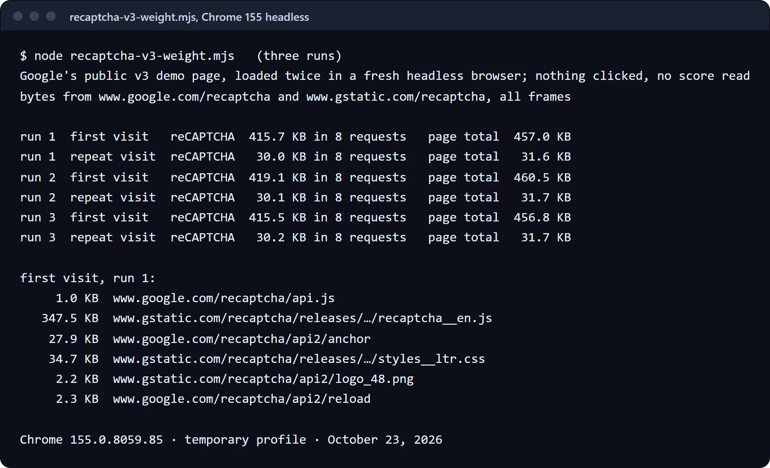Click the run 2 first visit row
Viewport: 770px width, 468px height.
coord(295,177)
